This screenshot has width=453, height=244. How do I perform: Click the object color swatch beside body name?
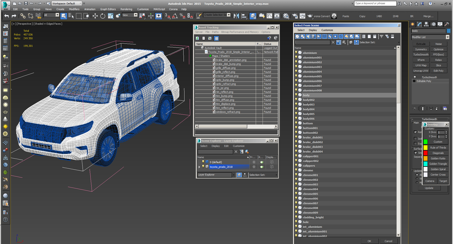pyautogui.click(x=448, y=31)
